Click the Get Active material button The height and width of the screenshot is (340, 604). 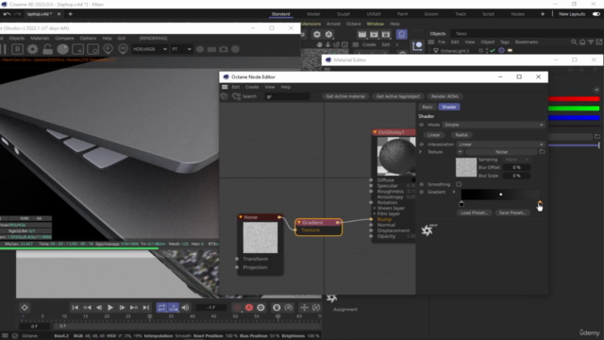coord(345,96)
